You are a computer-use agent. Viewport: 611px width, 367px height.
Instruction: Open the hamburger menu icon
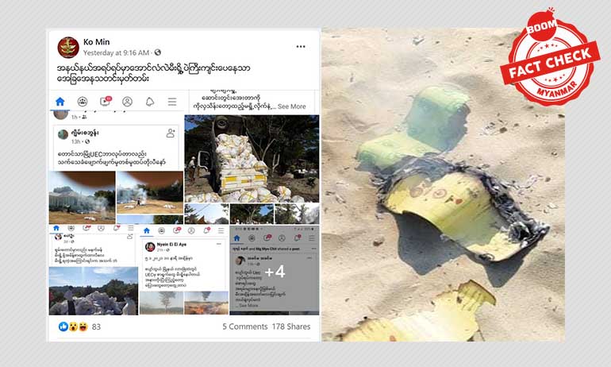click(x=172, y=102)
